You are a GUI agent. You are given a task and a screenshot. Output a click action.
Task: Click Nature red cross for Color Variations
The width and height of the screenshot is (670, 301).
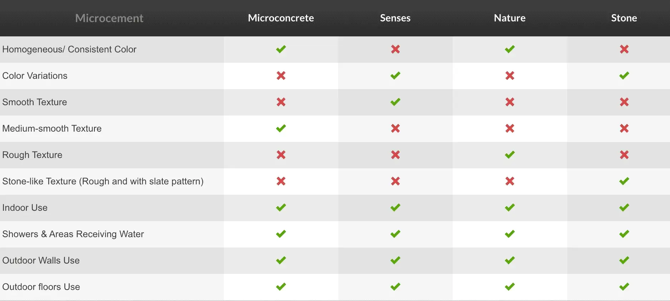(510, 76)
